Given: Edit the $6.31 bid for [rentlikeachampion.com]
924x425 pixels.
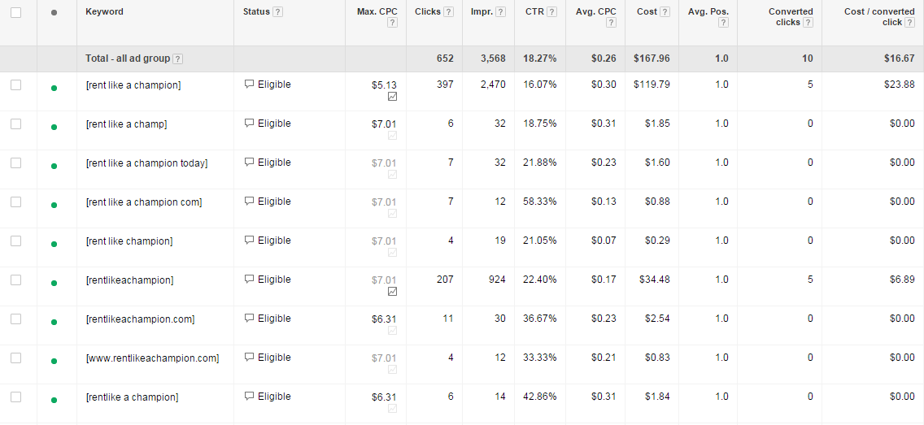Looking at the screenshot, I should click(x=384, y=319).
